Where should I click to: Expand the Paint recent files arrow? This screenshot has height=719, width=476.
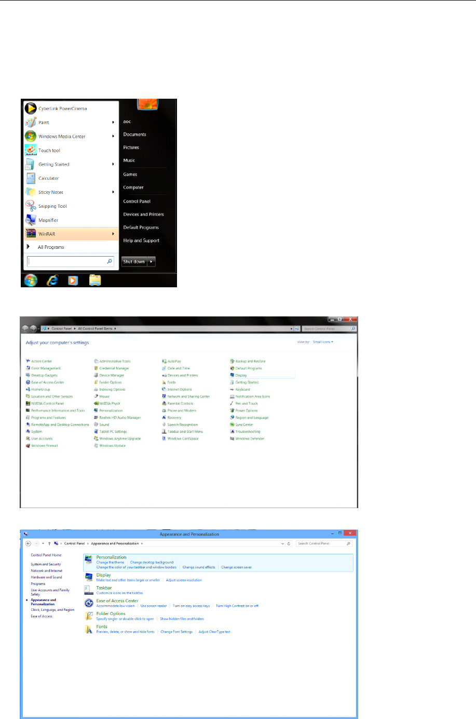(113, 123)
